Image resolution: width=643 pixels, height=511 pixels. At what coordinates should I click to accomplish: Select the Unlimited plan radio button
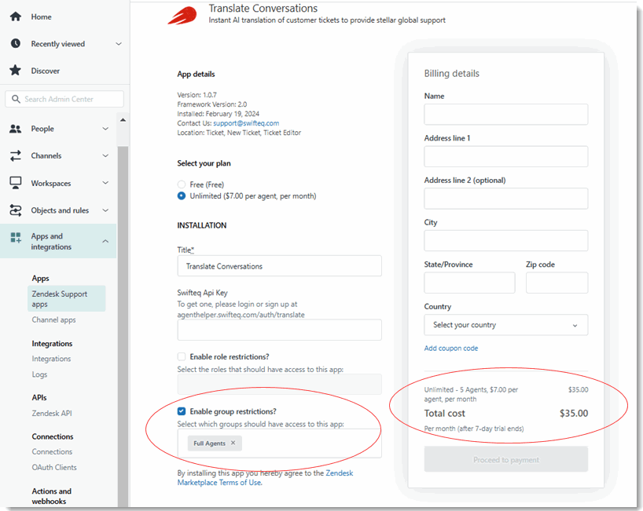pos(182,195)
